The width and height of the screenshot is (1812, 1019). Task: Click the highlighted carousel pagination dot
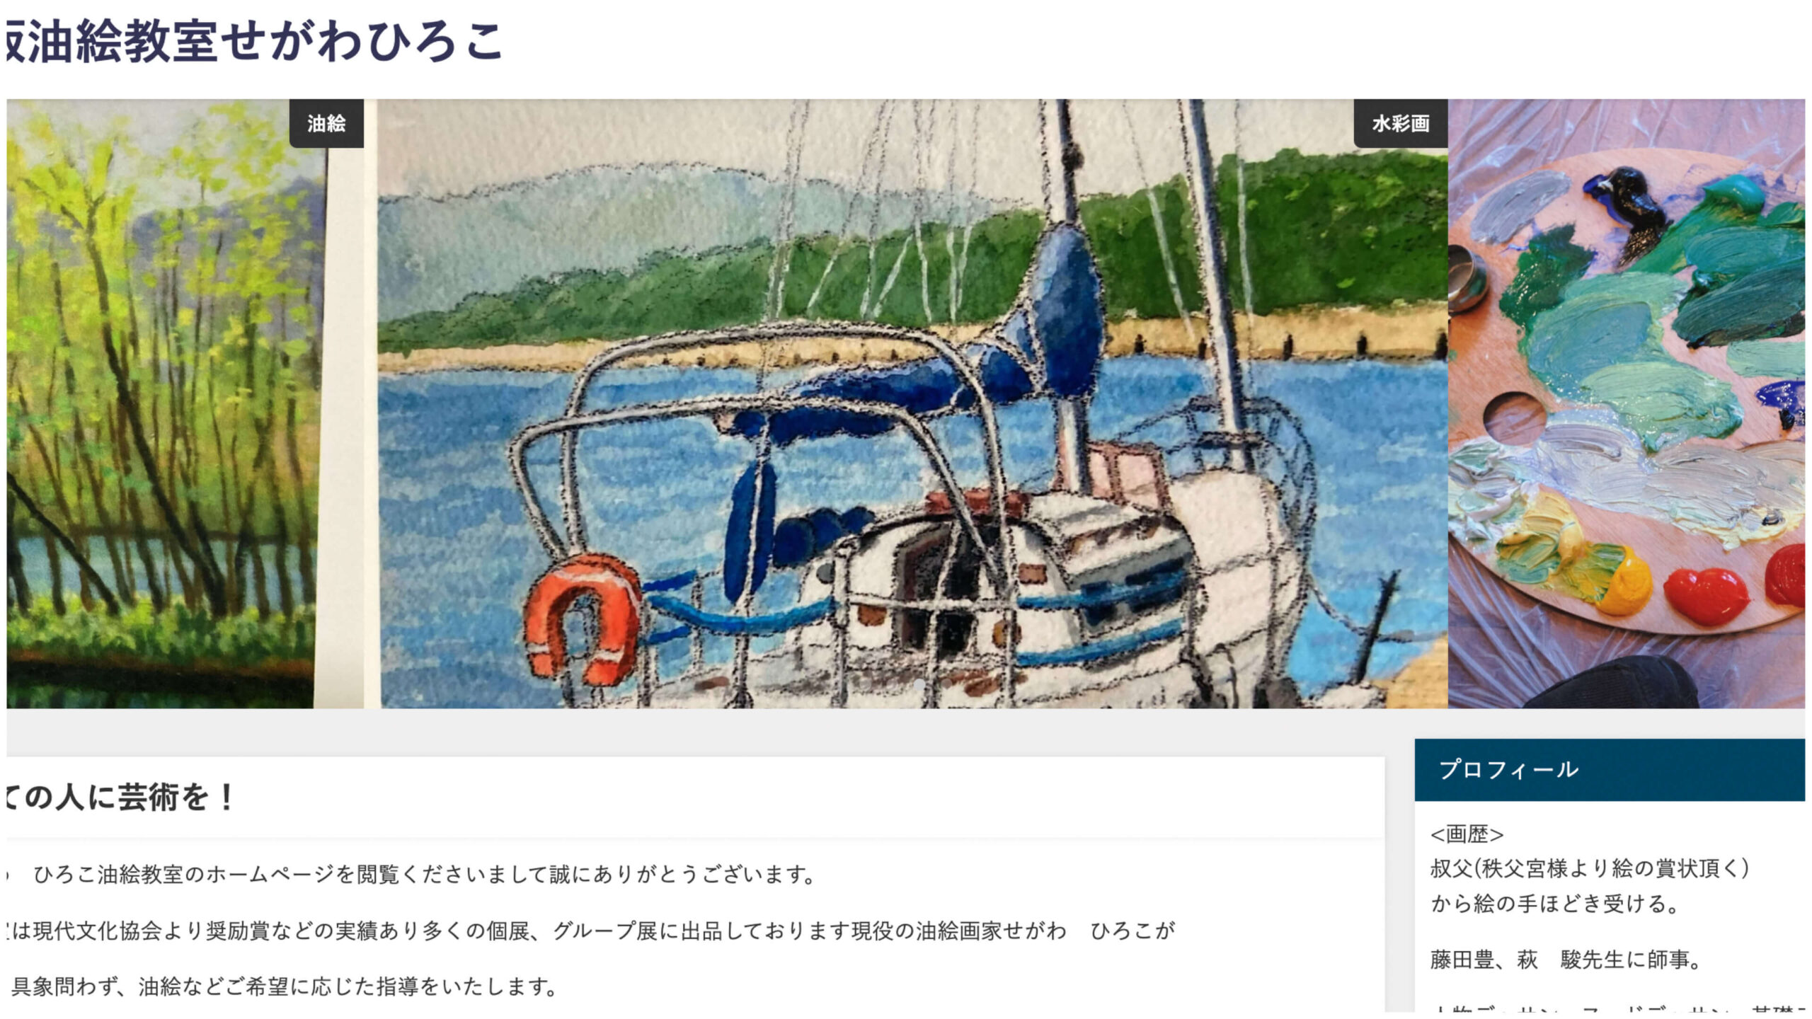click(918, 684)
